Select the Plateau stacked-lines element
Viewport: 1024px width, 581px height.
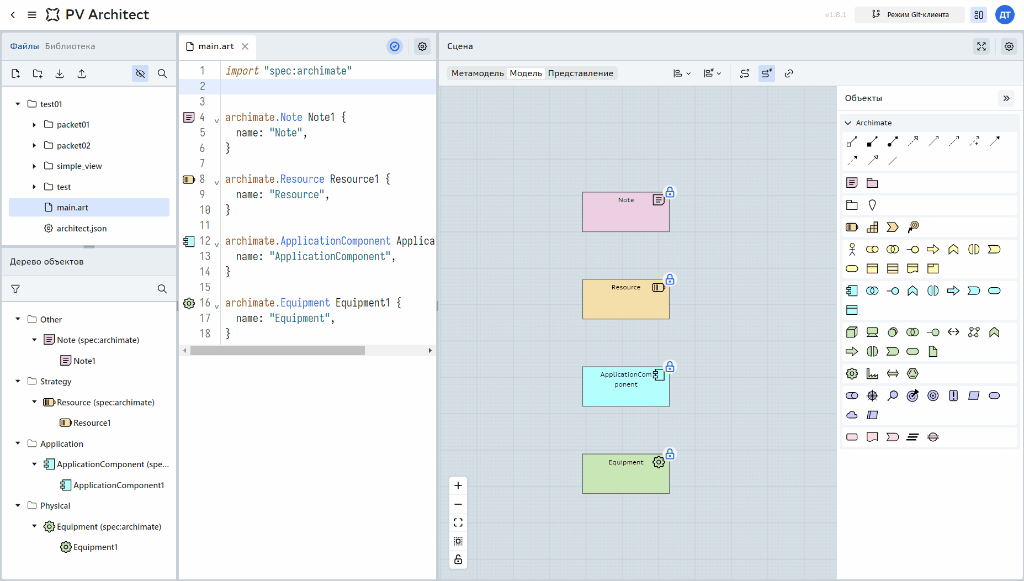913,437
